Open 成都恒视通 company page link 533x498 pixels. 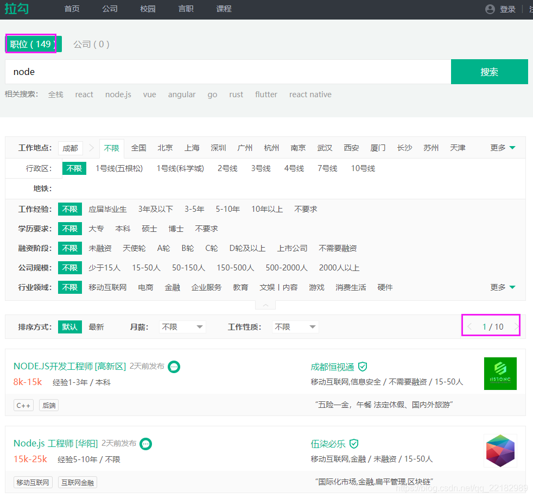click(x=332, y=367)
